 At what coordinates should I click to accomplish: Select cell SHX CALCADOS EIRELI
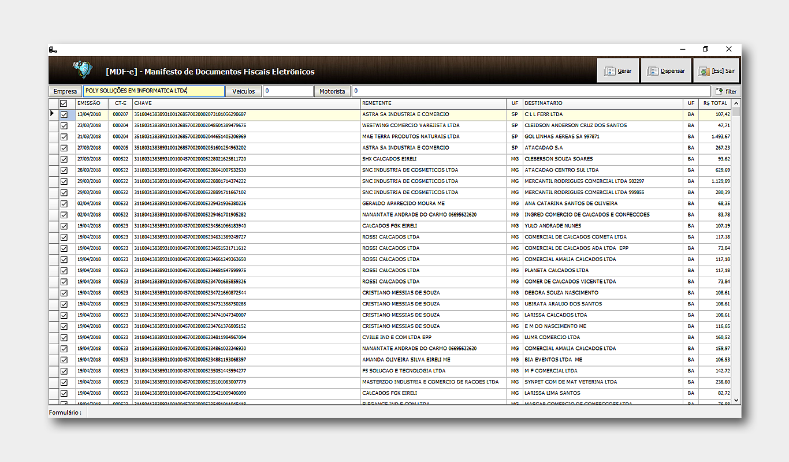pos(434,159)
